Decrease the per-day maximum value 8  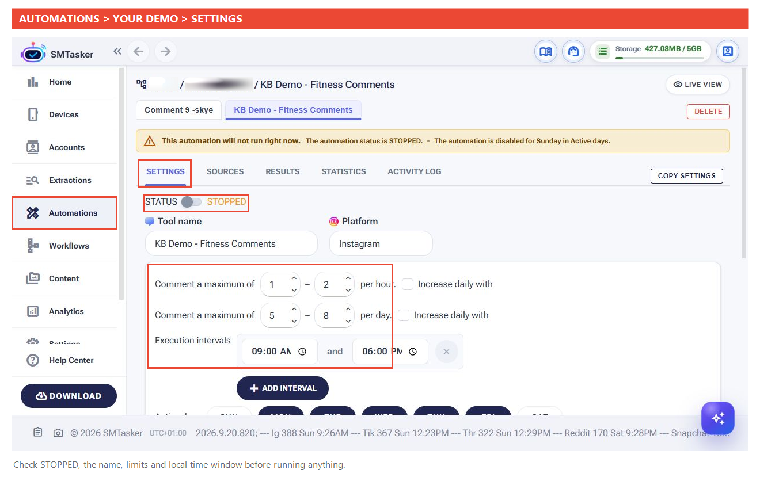click(x=348, y=321)
